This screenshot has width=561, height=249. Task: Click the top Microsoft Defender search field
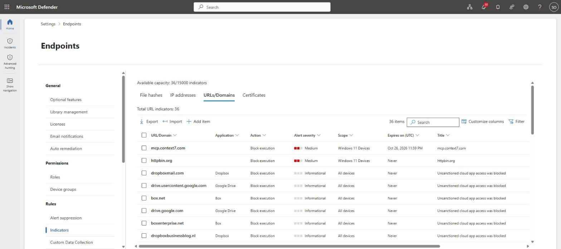262,7
